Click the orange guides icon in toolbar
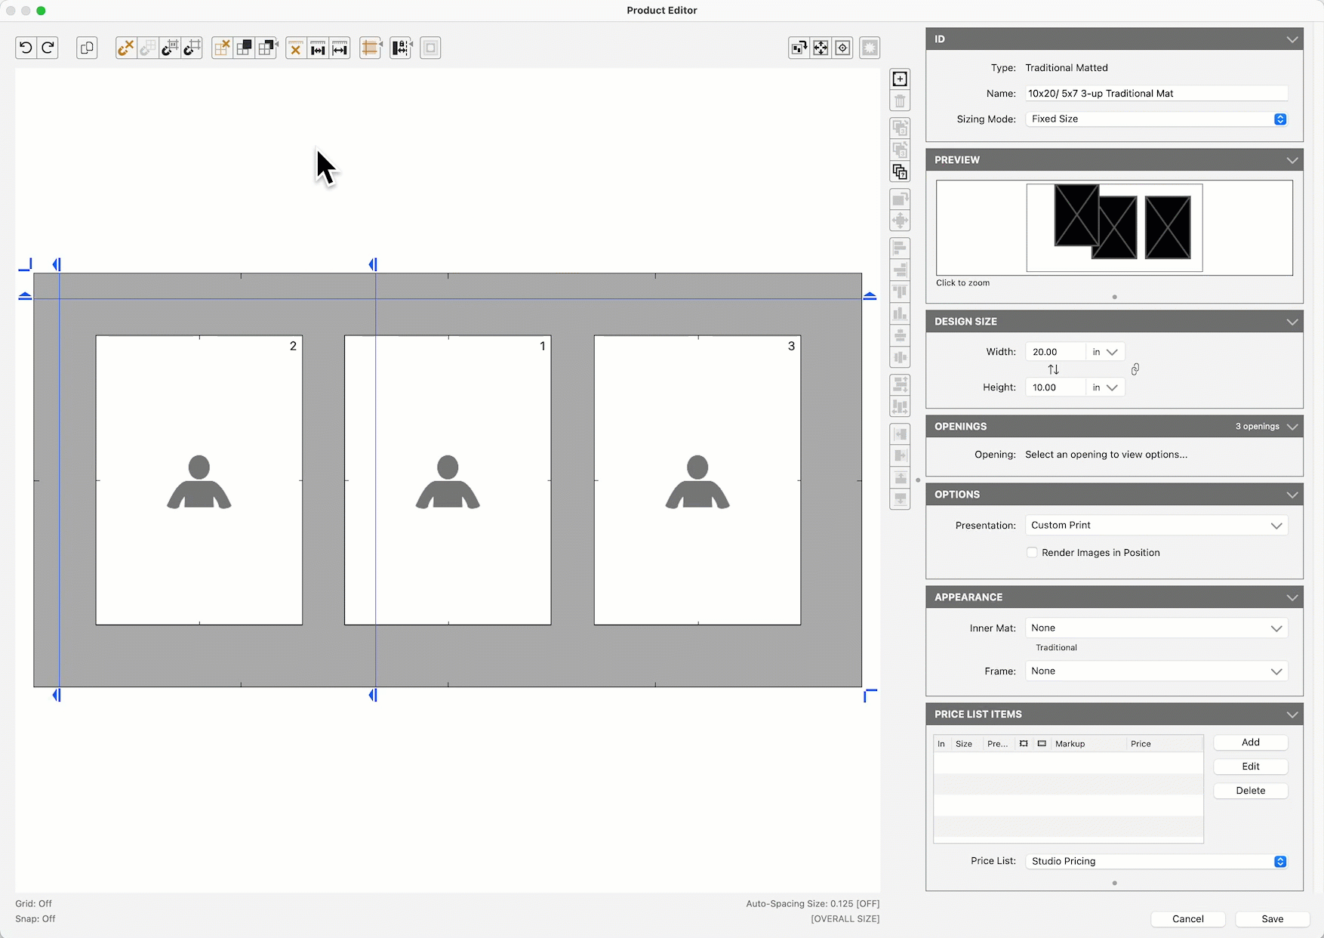The image size is (1324, 938). tap(370, 48)
